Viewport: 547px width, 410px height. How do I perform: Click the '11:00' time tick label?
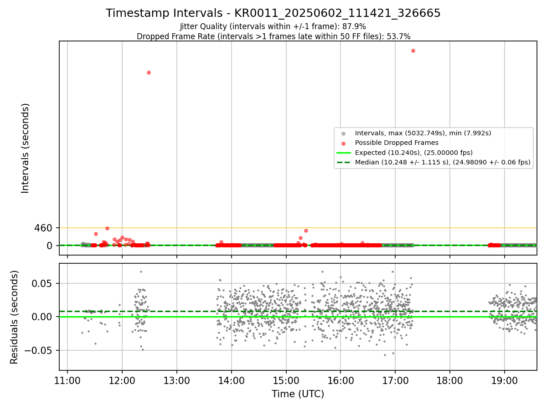coord(67,381)
